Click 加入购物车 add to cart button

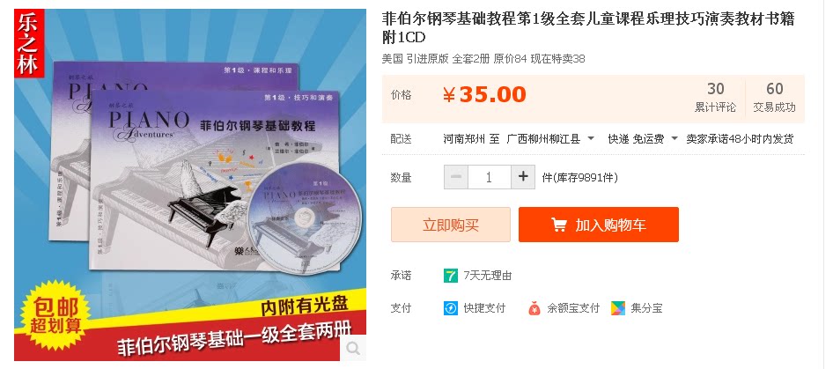[x=599, y=225]
